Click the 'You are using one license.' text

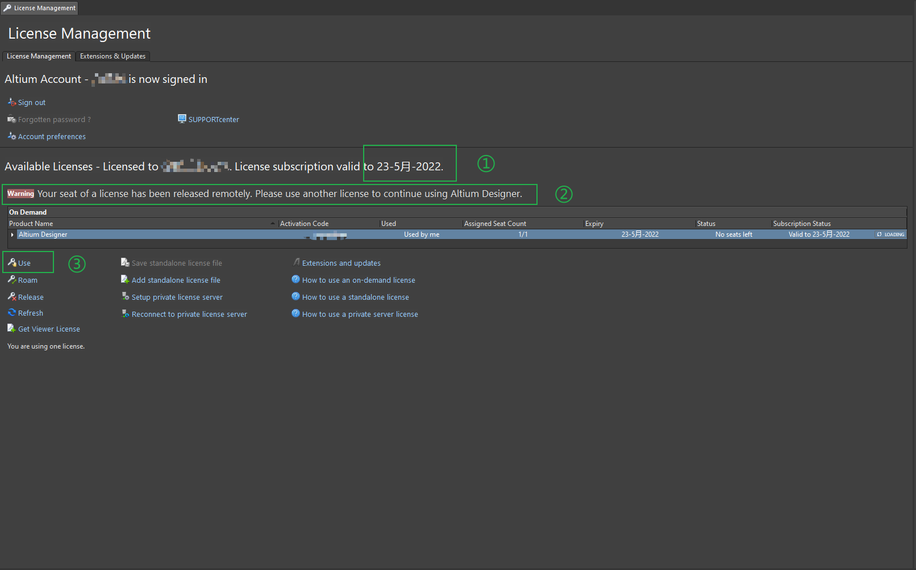coord(46,346)
